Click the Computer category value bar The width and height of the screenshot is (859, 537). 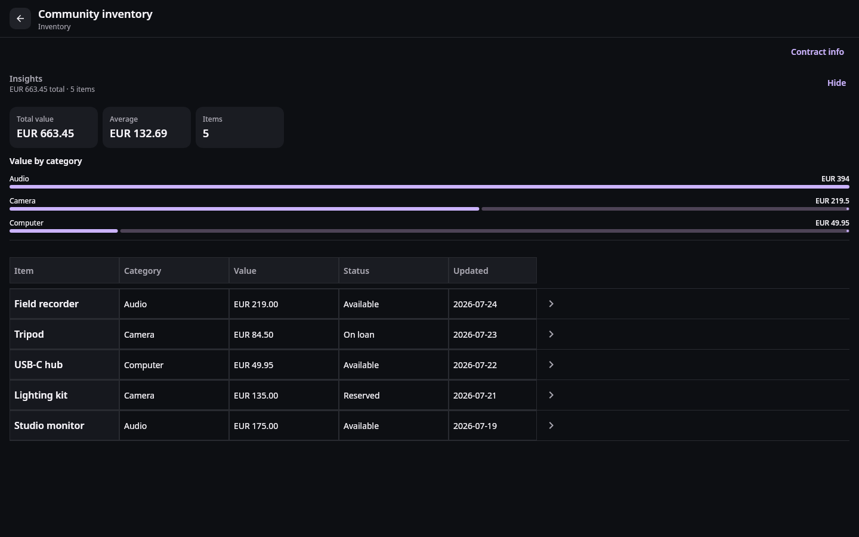tap(429, 231)
